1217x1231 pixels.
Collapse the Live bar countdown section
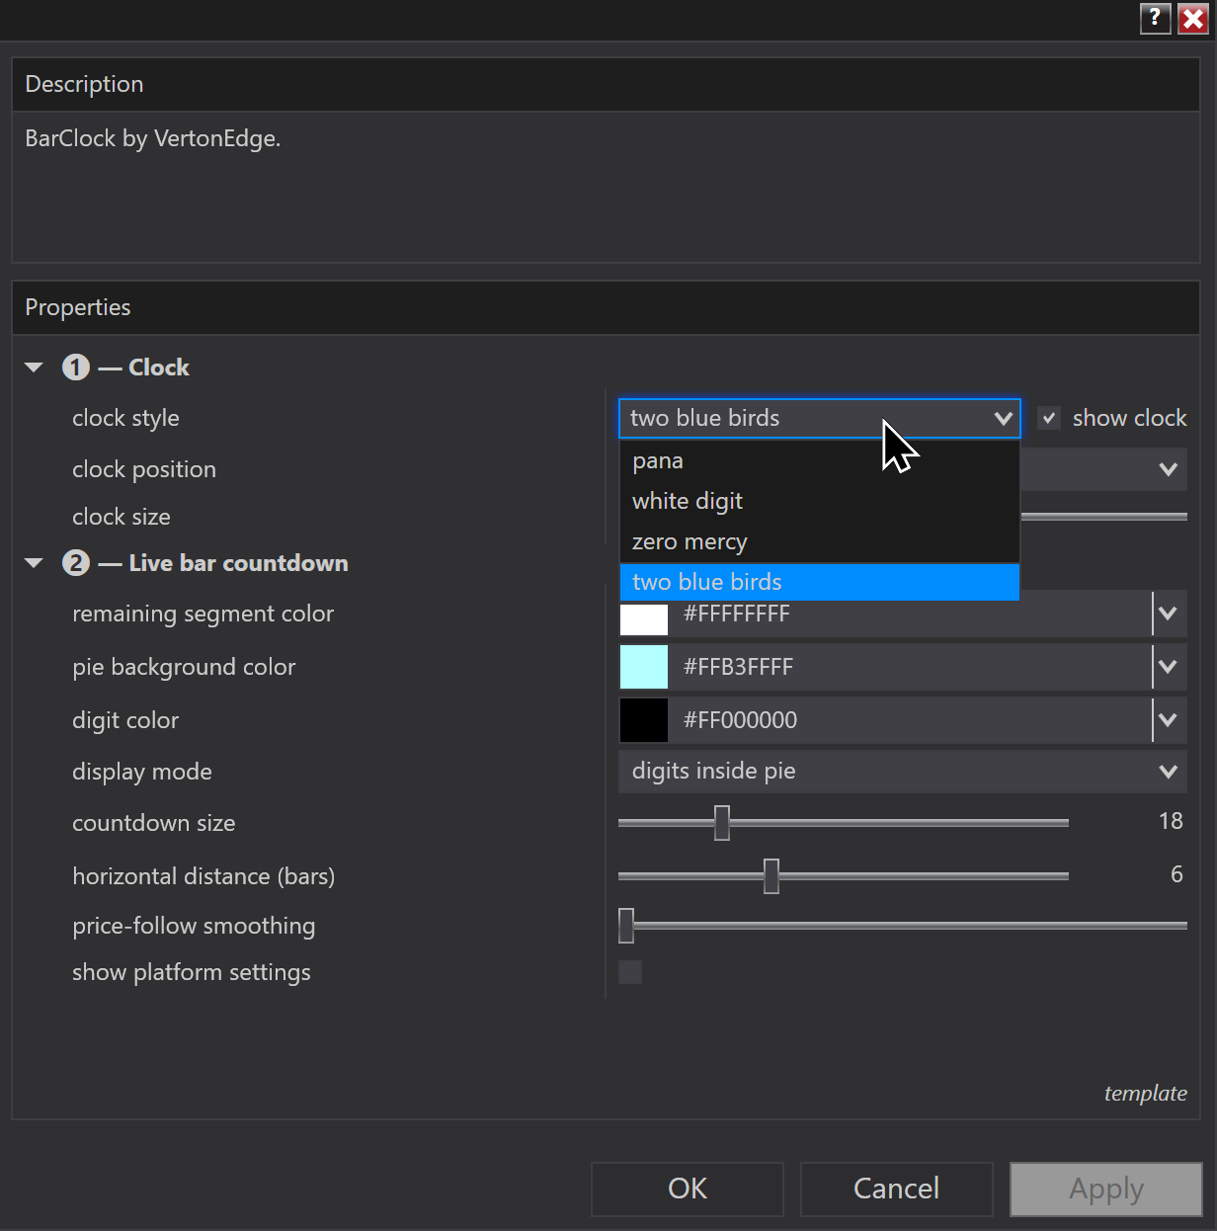[35, 563]
